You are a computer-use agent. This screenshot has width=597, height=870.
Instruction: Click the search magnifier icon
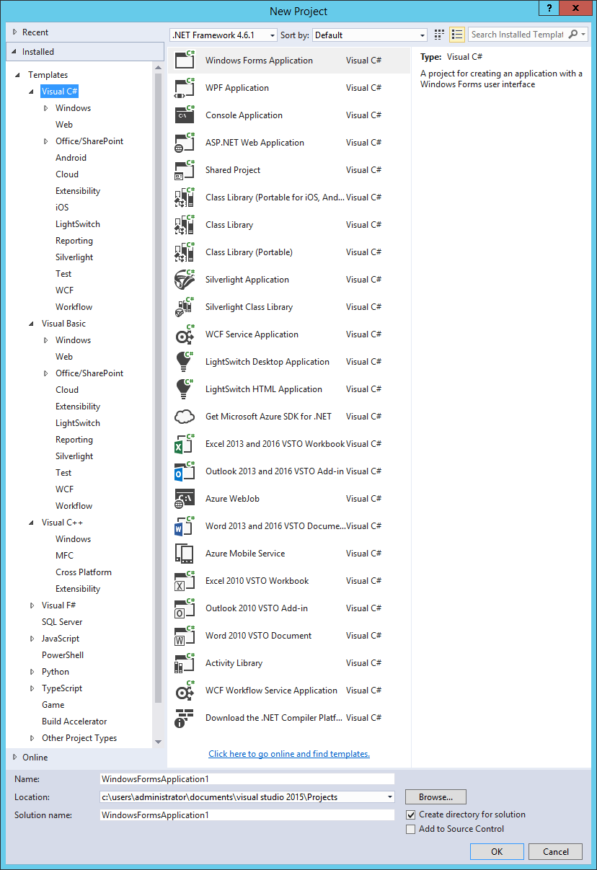tap(573, 35)
